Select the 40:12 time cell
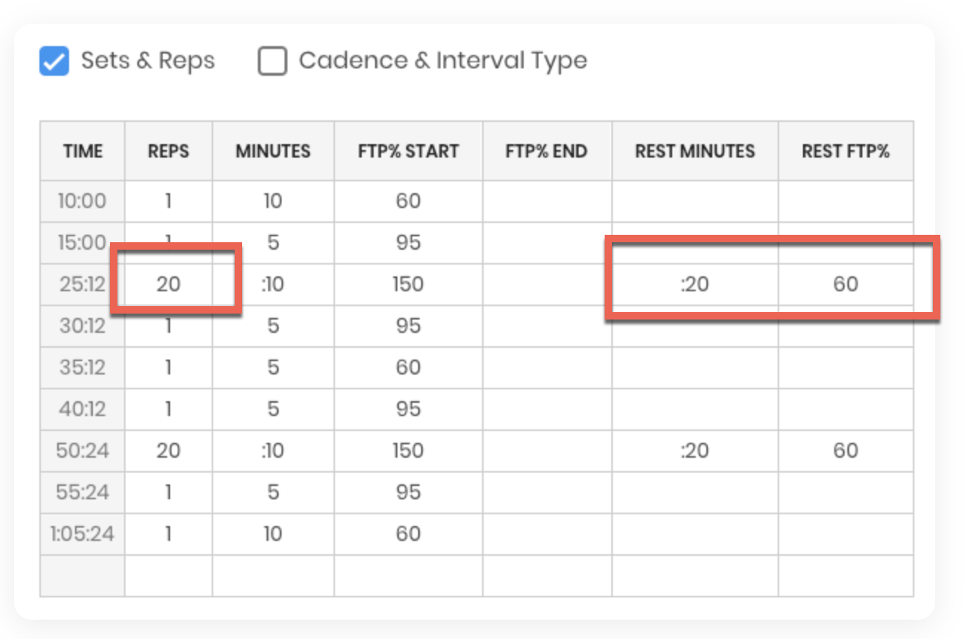Viewport: 976px width, 639px height. pos(82,409)
